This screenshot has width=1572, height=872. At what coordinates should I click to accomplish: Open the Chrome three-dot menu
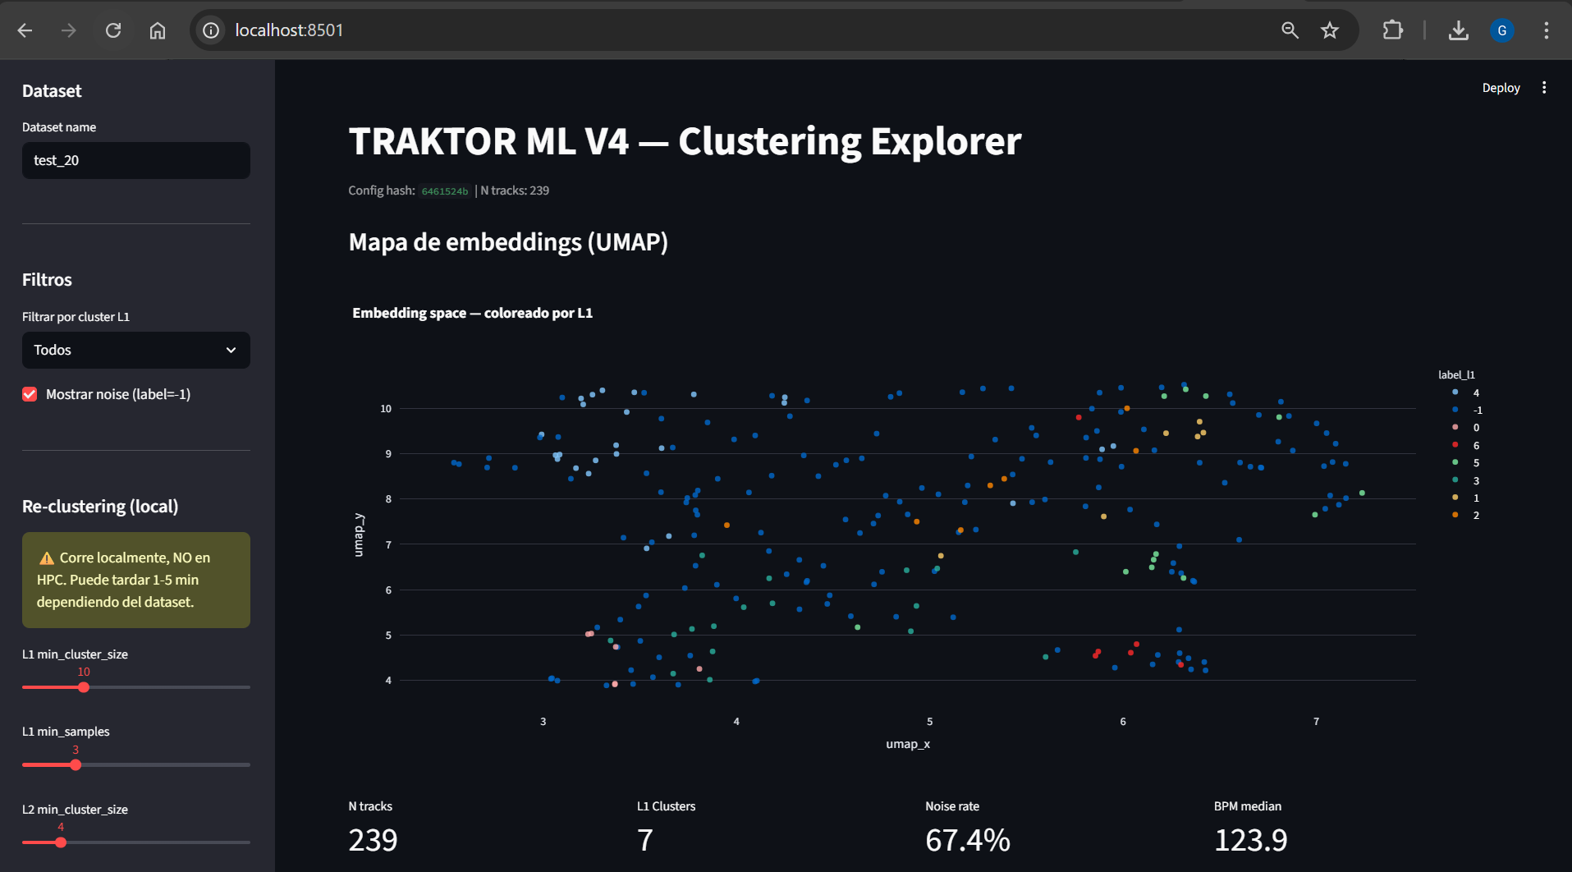pyautogui.click(x=1547, y=30)
